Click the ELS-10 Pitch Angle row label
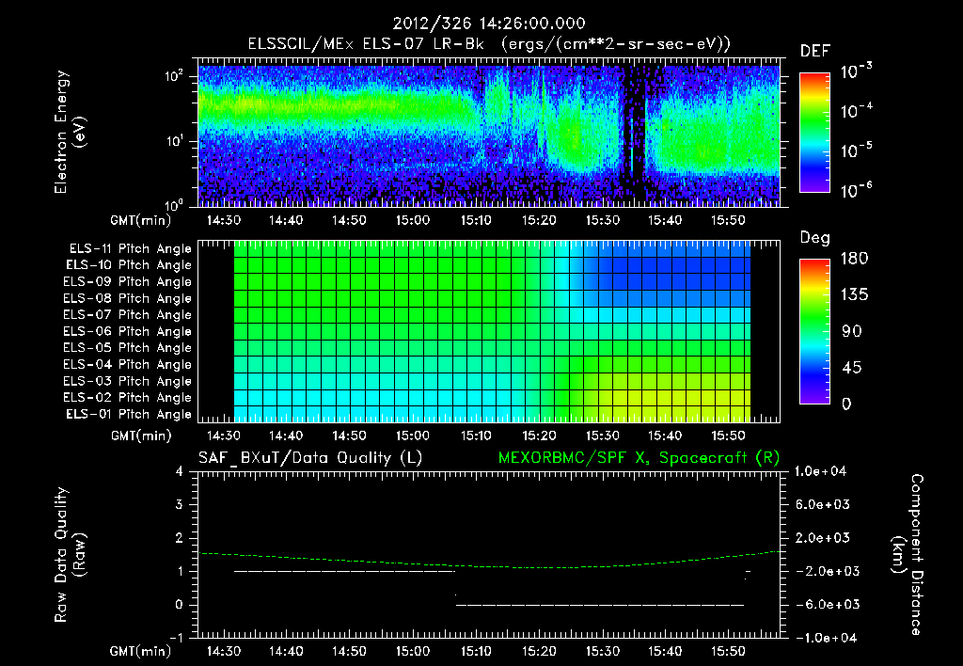The image size is (963, 666). tap(129, 265)
